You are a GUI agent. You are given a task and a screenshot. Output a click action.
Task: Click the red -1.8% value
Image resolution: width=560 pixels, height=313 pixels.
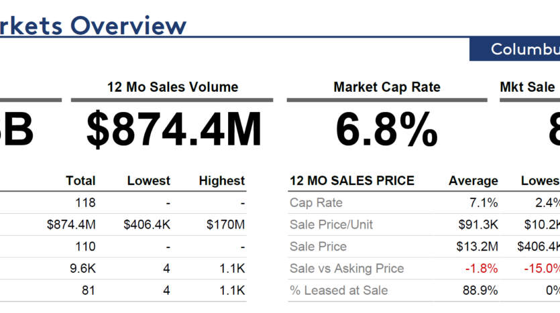click(x=483, y=269)
